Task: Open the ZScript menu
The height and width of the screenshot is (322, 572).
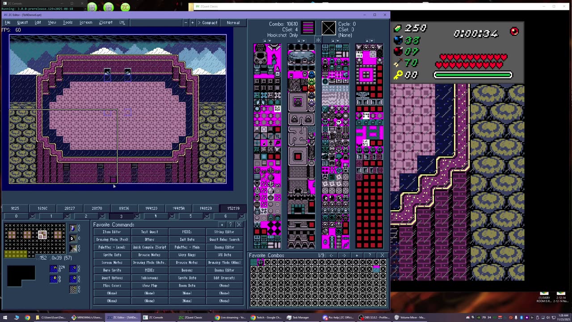Action: pyautogui.click(x=106, y=22)
